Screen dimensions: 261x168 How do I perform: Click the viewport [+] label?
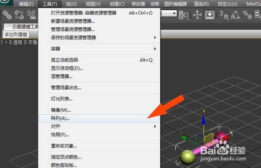tap(6, 42)
